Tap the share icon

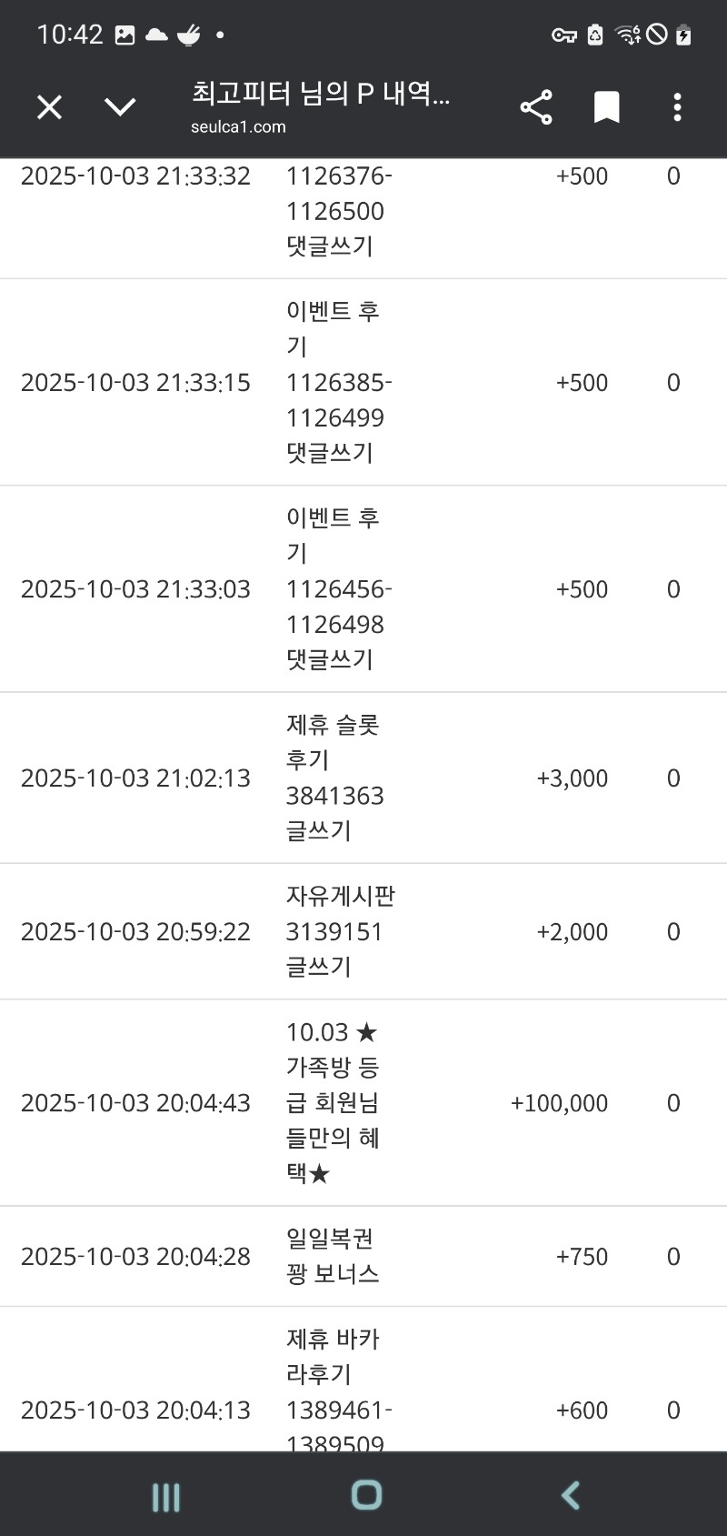coord(536,107)
